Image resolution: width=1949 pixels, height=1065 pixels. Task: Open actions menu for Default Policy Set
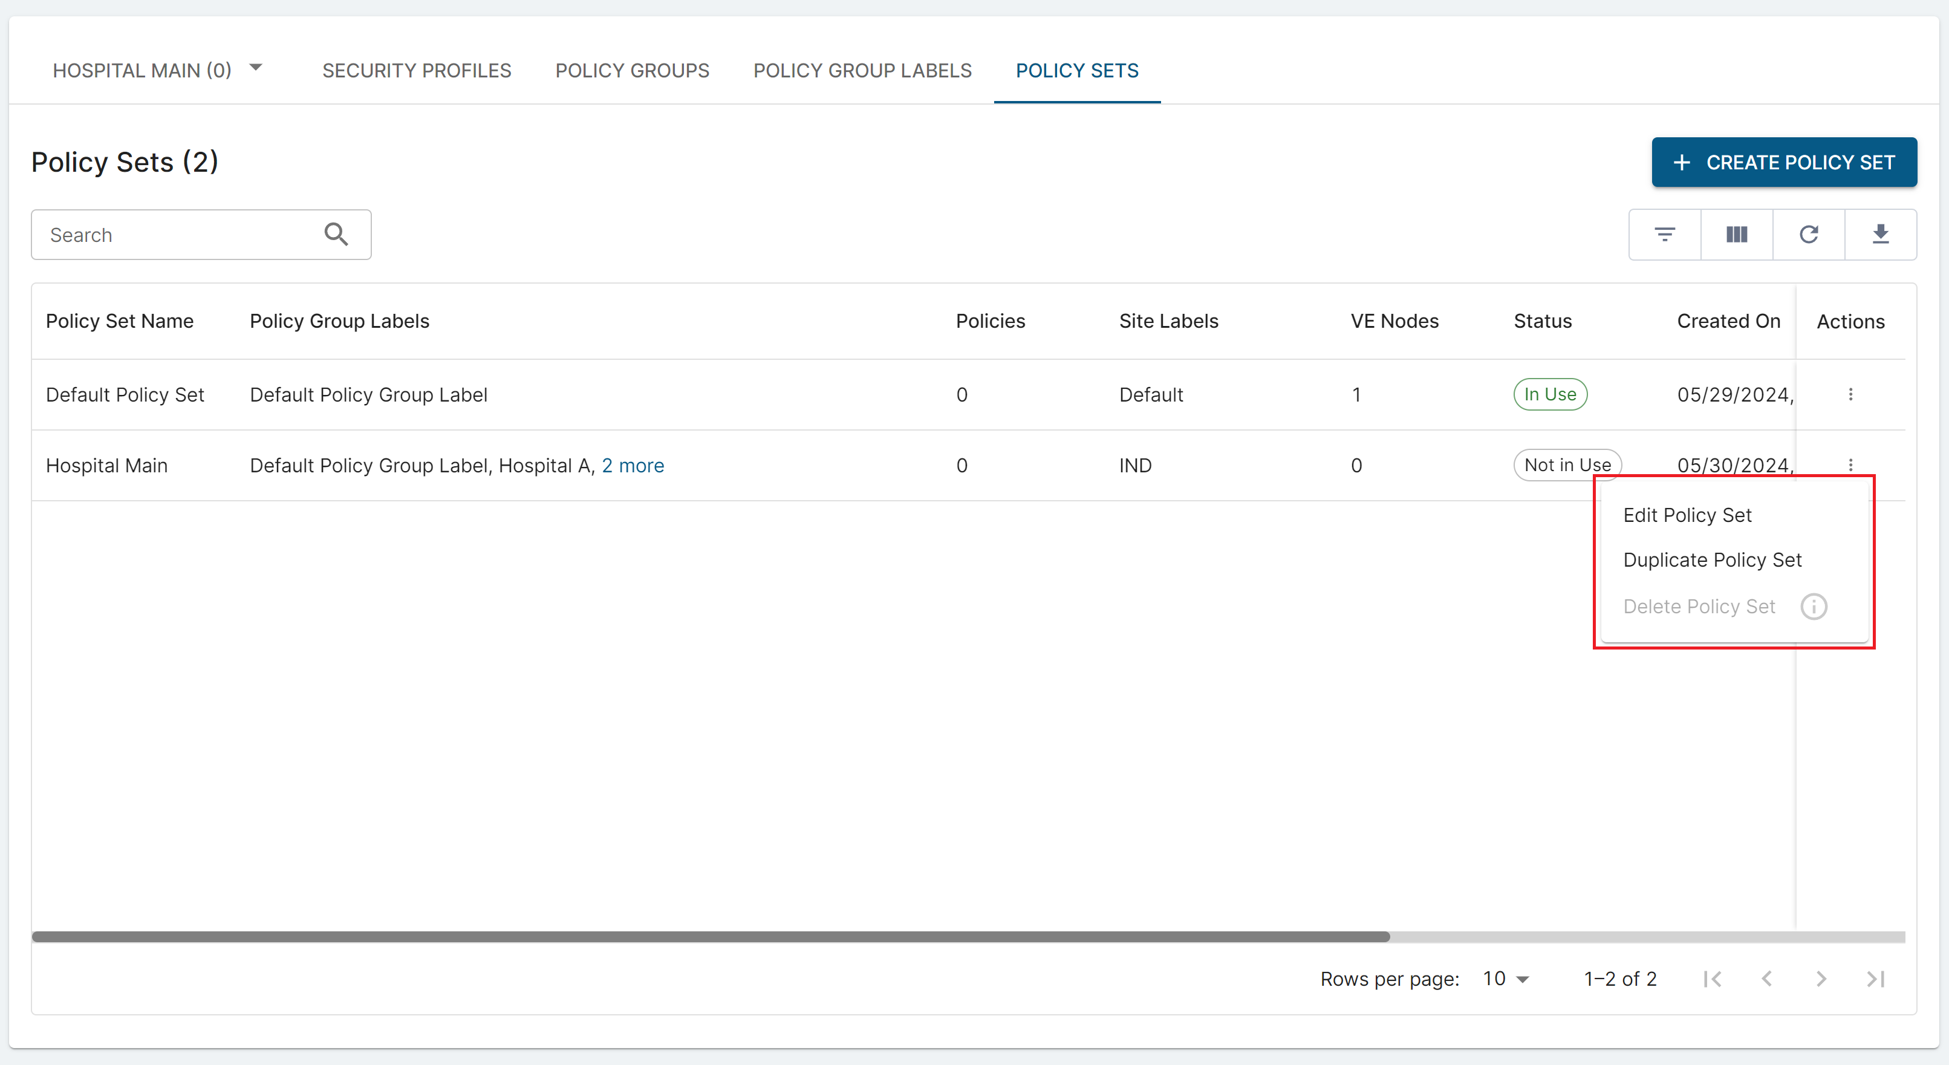[x=1850, y=394]
